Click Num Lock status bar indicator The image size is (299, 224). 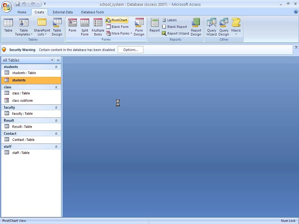point(288,221)
